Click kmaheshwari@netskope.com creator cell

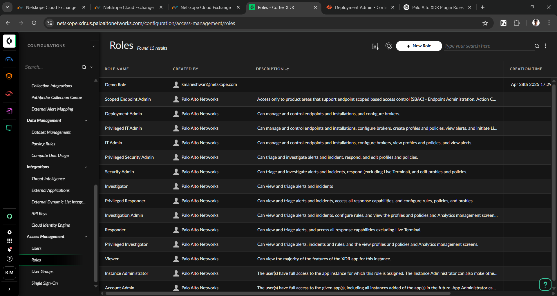pyautogui.click(x=208, y=85)
